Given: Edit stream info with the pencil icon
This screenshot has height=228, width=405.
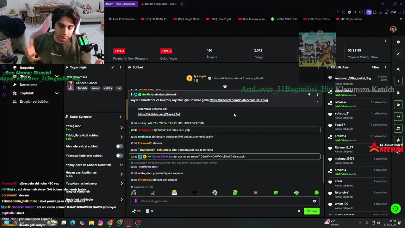Looking at the screenshot, I should click(113, 67).
